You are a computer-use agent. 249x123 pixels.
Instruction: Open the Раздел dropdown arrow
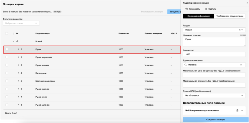point(242,30)
